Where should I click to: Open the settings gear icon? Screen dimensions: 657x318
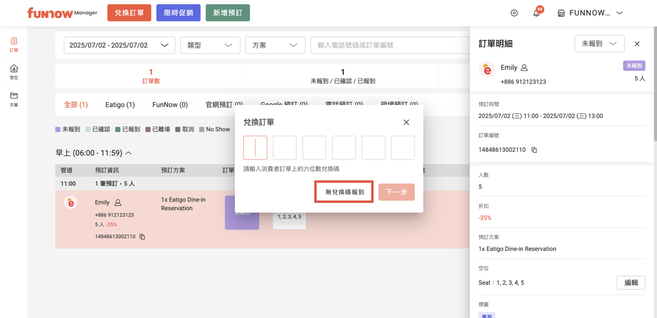click(x=514, y=13)
